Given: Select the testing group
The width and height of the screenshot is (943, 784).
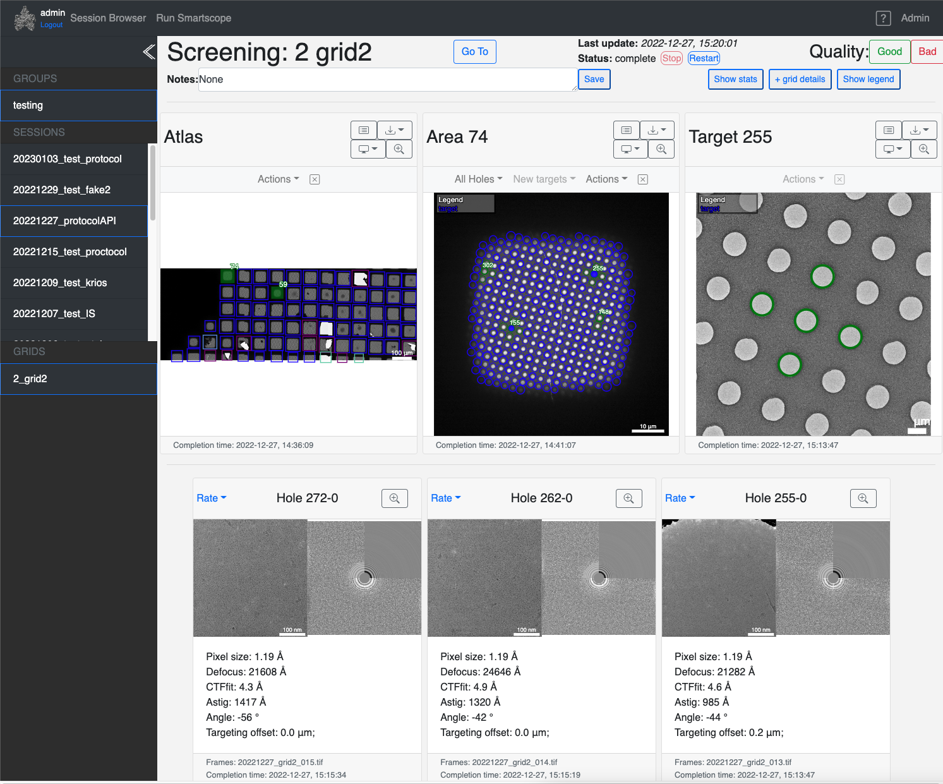Looking at the screenshot, I should tap(78, 106).
